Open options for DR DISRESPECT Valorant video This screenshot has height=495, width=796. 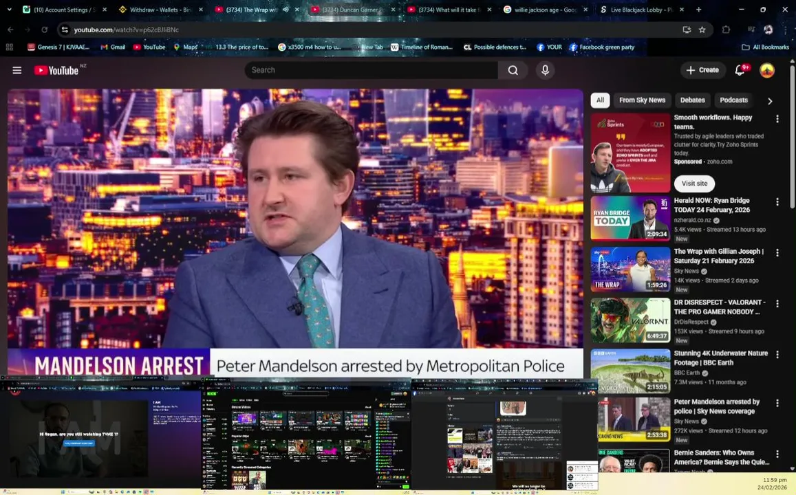tap(777, 303)
